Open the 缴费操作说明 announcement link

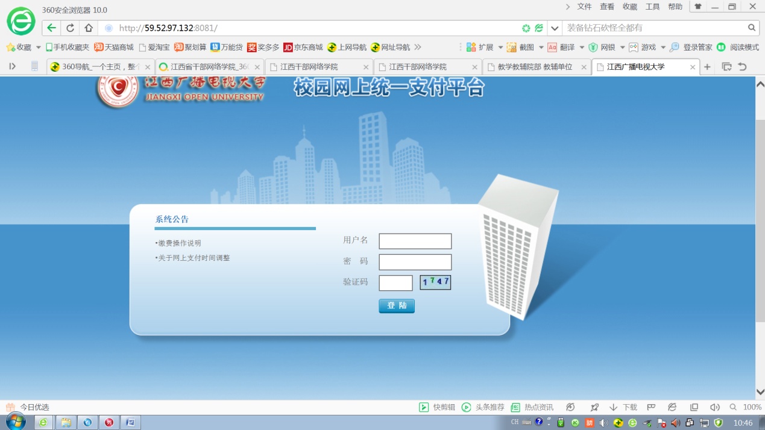pos(180,243)
